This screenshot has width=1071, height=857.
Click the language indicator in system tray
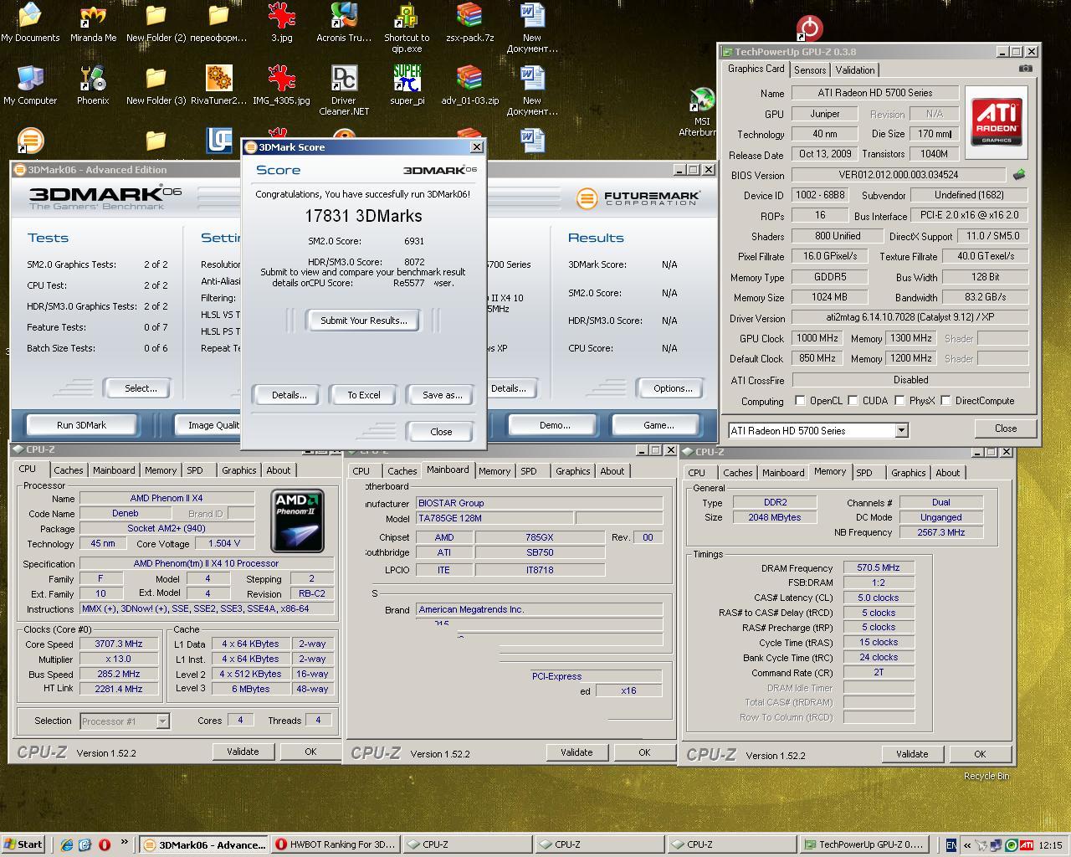pyautogui.click(x=951, y=844)
